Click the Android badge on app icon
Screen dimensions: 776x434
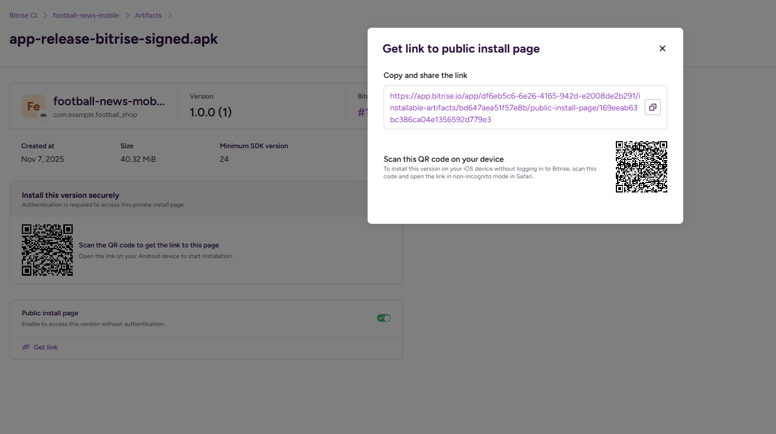click(x=43, y=115)
